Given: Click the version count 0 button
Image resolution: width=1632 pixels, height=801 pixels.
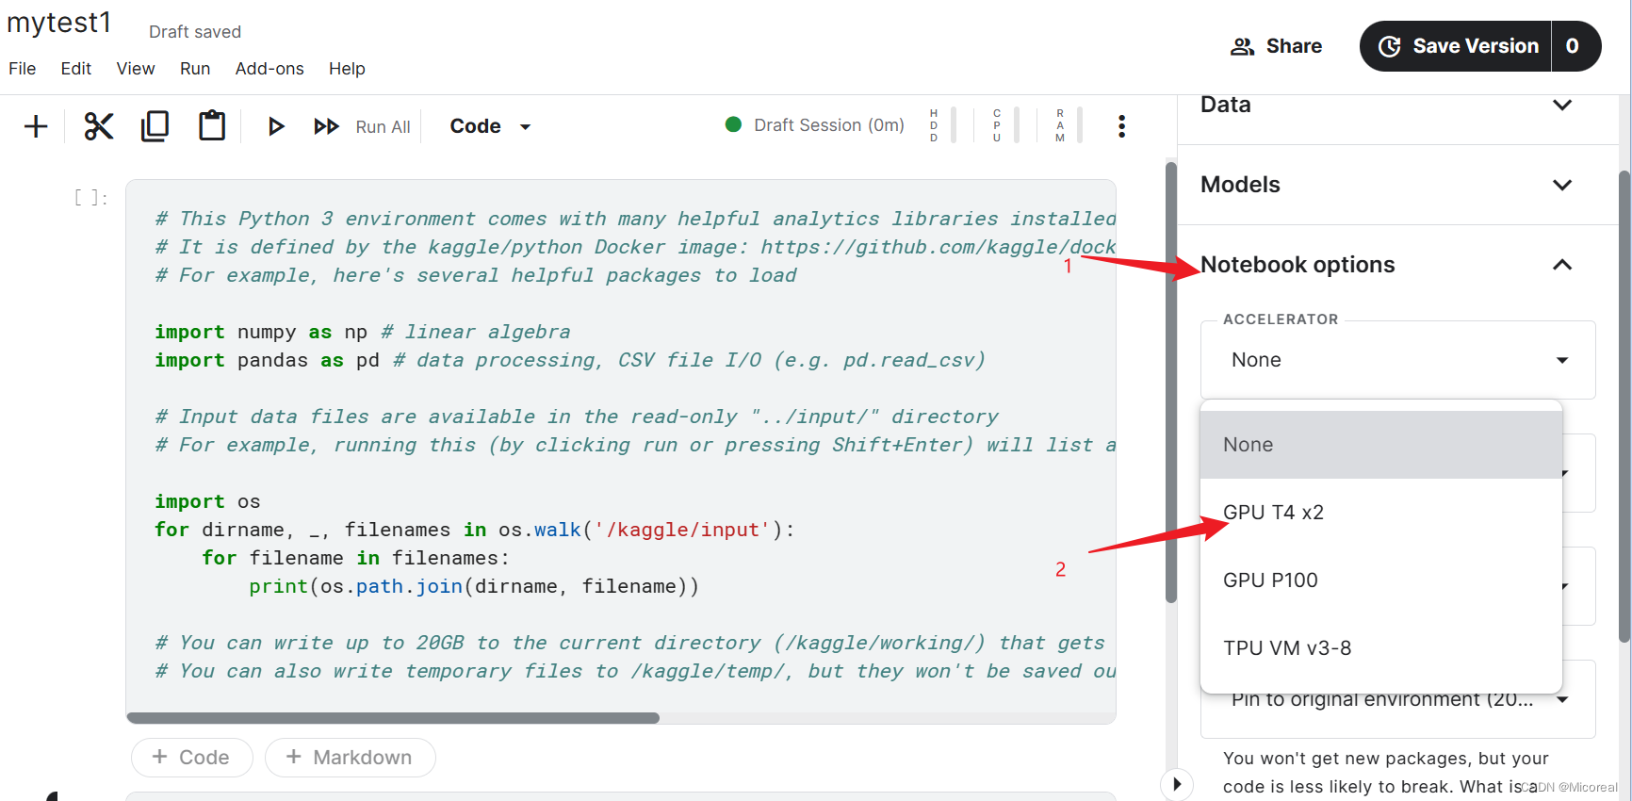Looking at the screenshot, I should coord(1575,46).
